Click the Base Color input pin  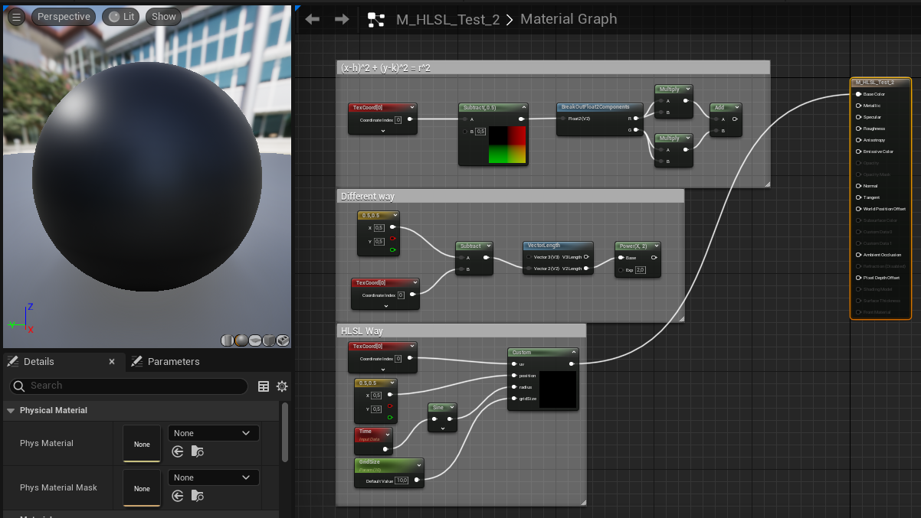[858, 94]
